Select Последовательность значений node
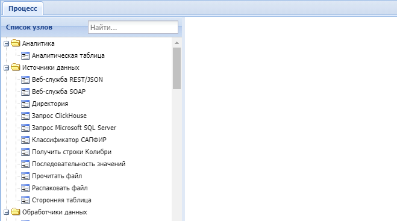The image size is (397, 221). [x=78, y=164]
